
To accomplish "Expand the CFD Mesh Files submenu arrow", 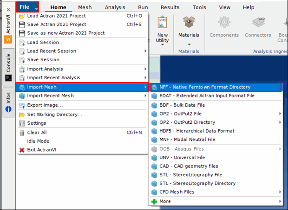I will 280,192.
